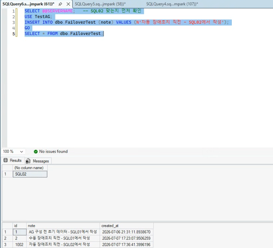Click row header 1 of SQL02 result
This screenshot has height=248, width=273.
point(8,174)
